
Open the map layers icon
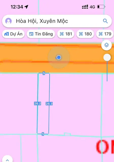(x=106, y=45)
